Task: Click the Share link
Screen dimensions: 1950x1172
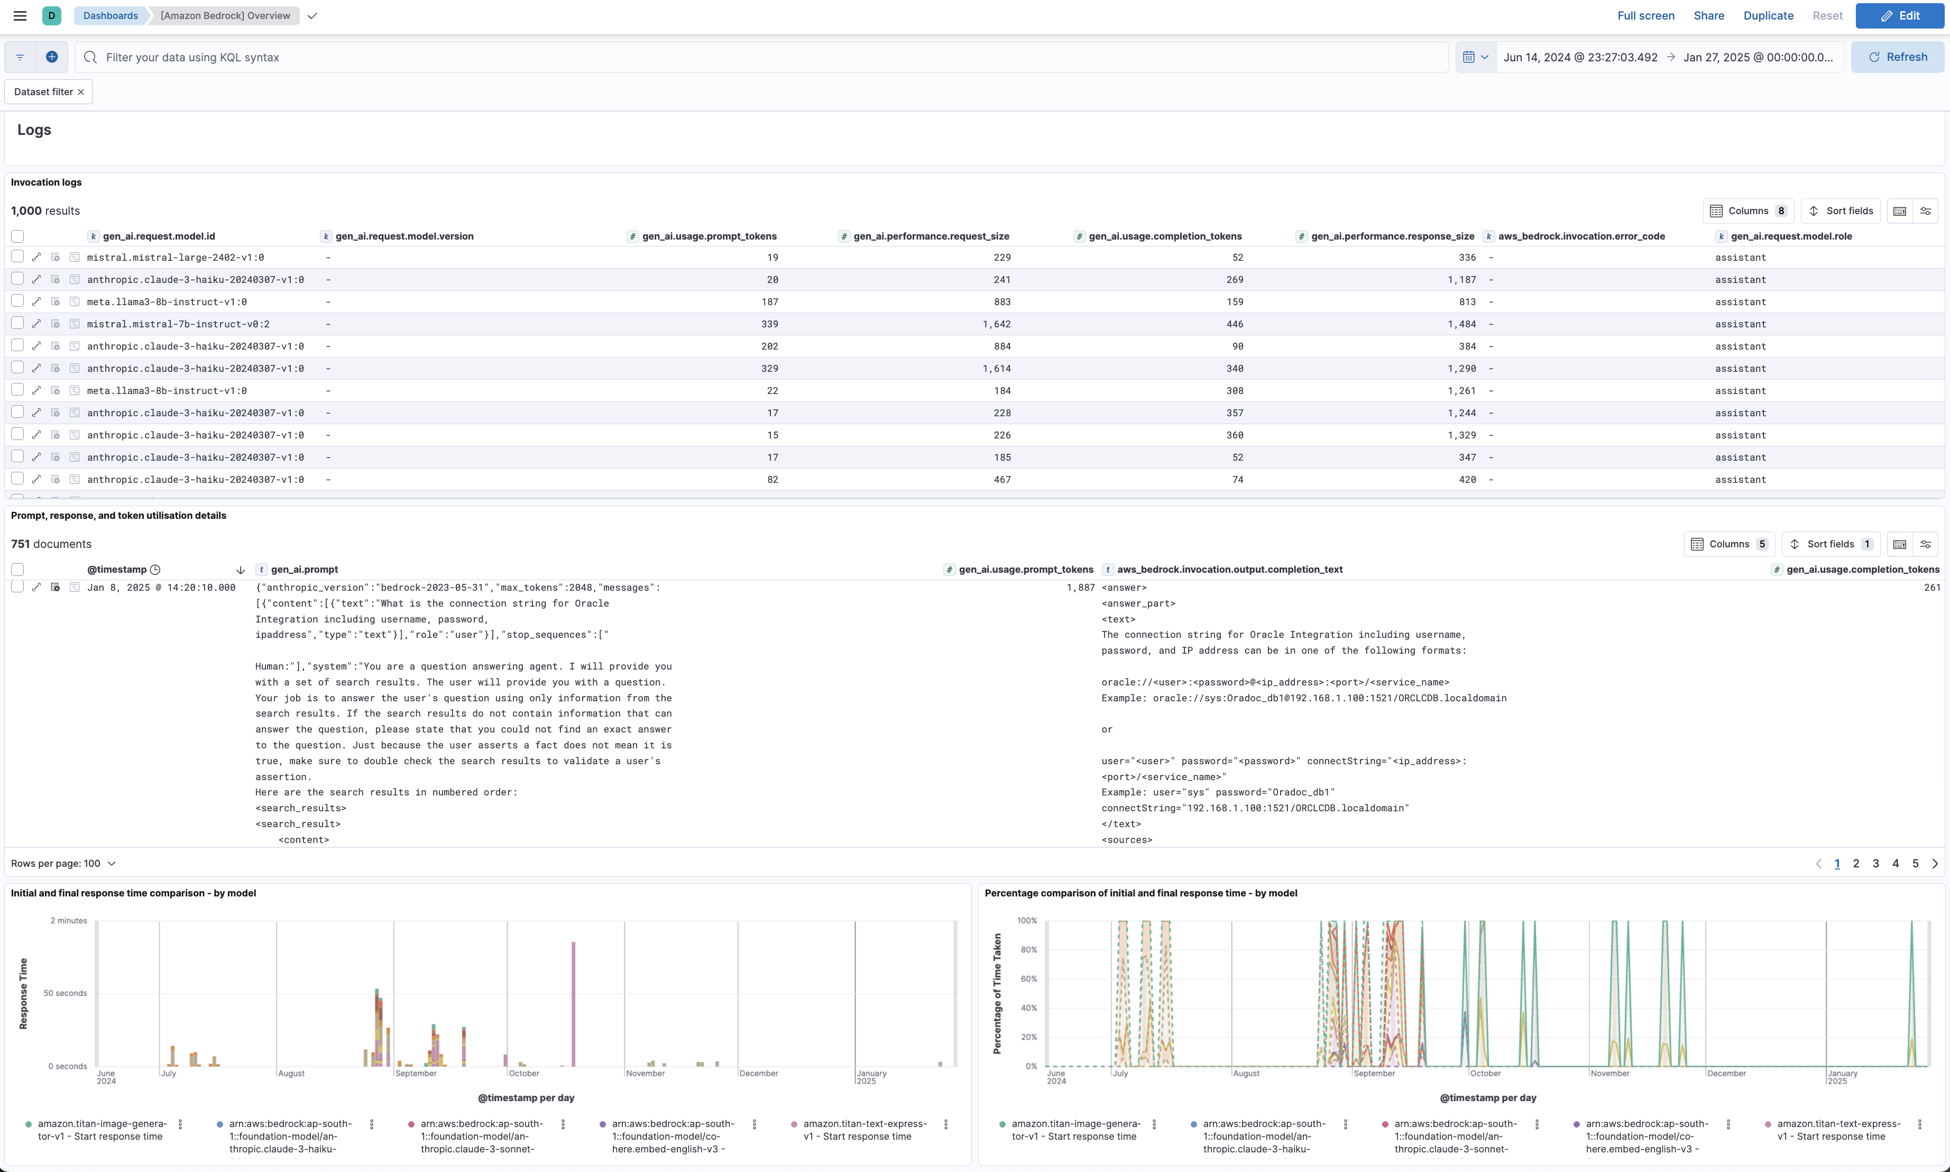Action: (1708, 16)
